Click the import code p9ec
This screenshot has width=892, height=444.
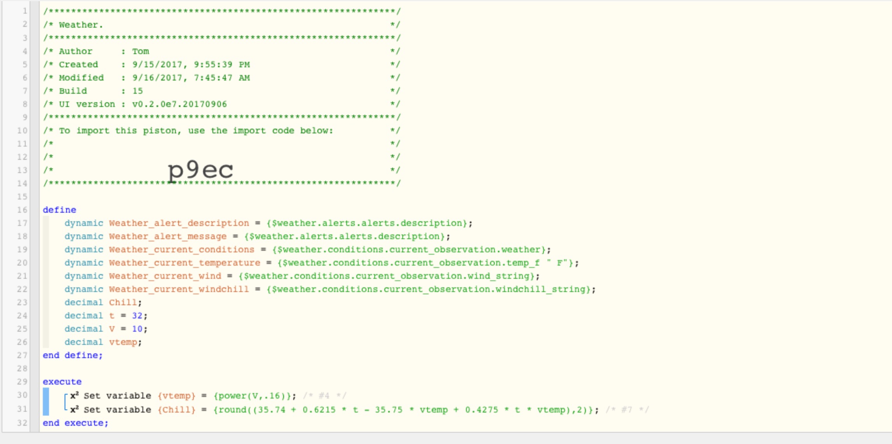[x=200, y=170]
